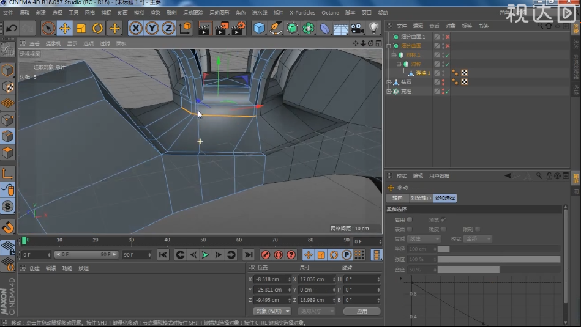This screenshot has height=327, width=581.
Task: Toggle the Enable Snap magnet icon
Action: click(x=7, y=227)
